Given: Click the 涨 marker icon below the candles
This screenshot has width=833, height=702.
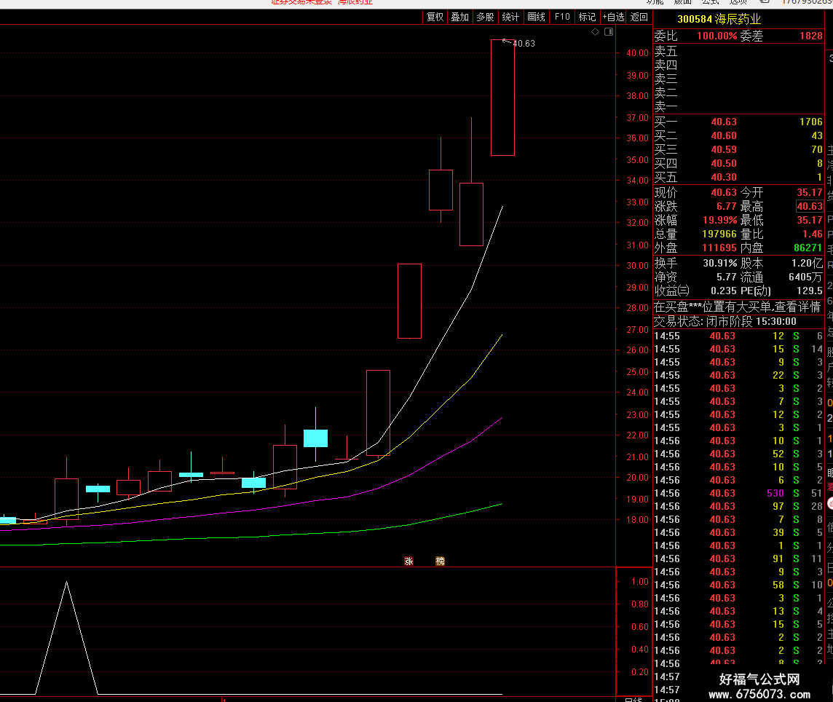Looking at the screenshot, I should 408,561.
